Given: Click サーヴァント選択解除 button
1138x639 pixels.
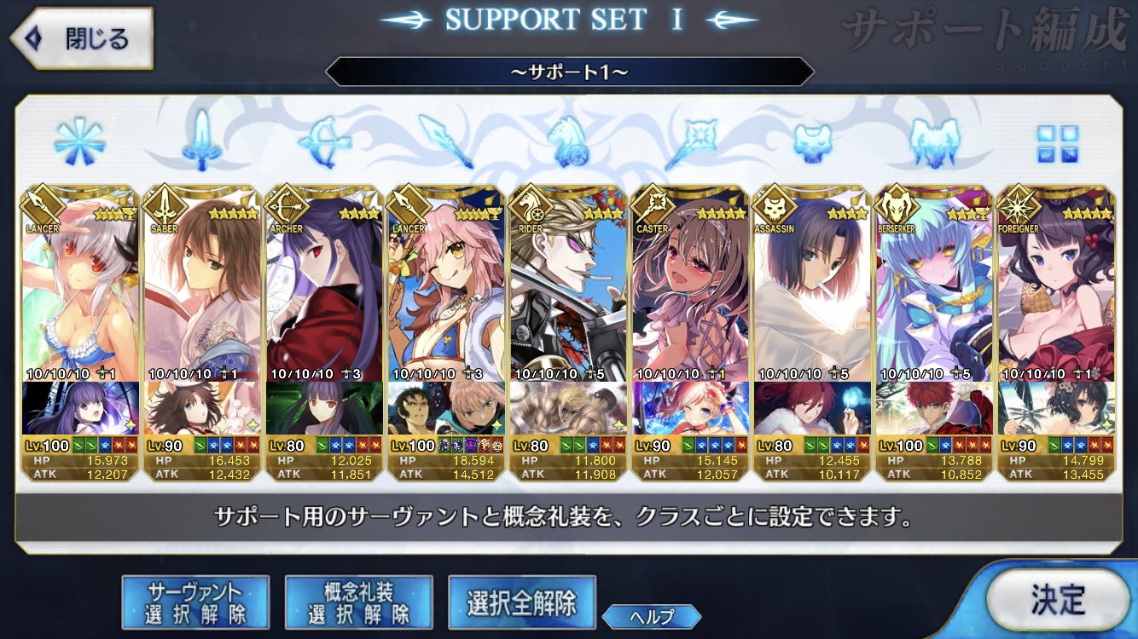Looking at the screenshot, I should coord(195,603).
